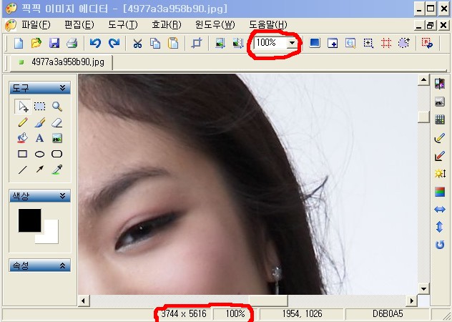Viewport: 452px width, 322px height.
Task: Click into the zoom percentage field
Action: (x=270, y=43)
